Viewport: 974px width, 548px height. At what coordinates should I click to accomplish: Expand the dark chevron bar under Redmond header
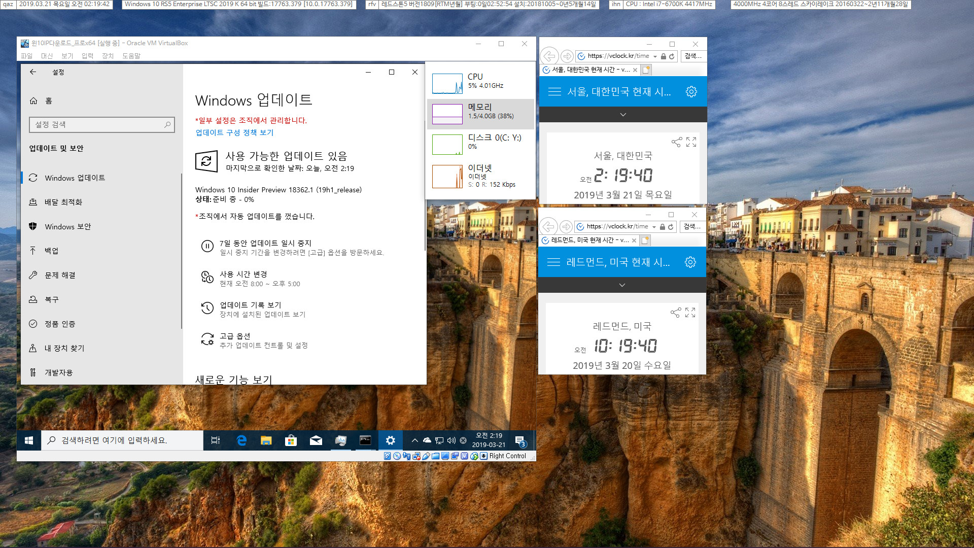click(622, 285)
